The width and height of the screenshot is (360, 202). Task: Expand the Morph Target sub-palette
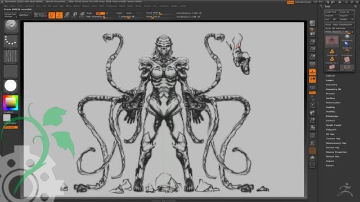[x=334, y=125]
